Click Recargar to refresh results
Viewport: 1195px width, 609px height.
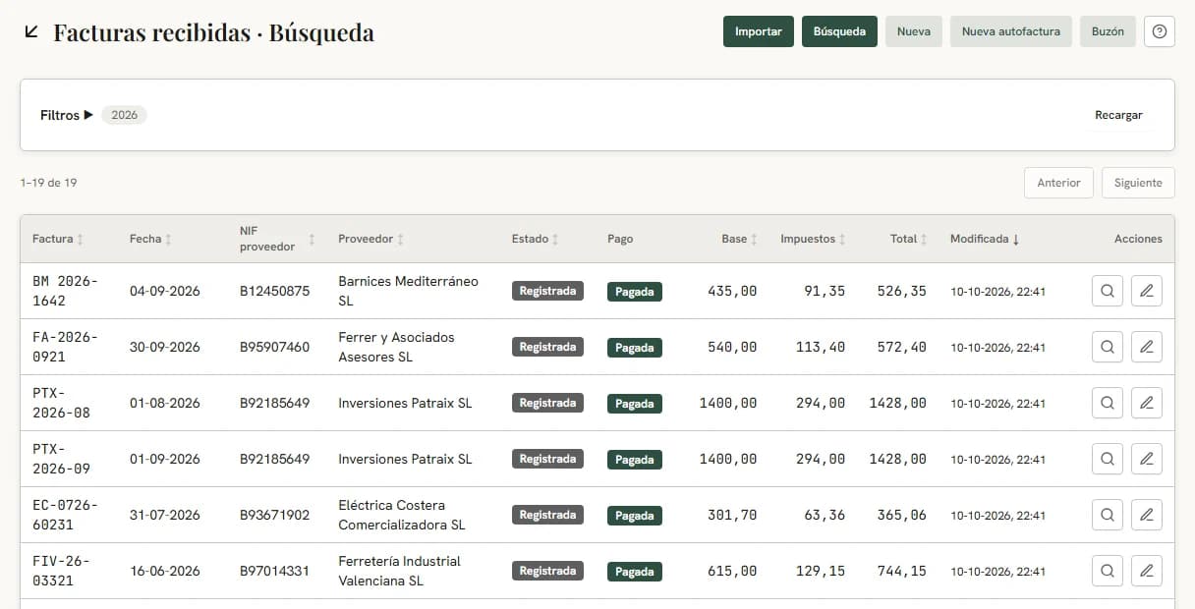(1119, 115)
